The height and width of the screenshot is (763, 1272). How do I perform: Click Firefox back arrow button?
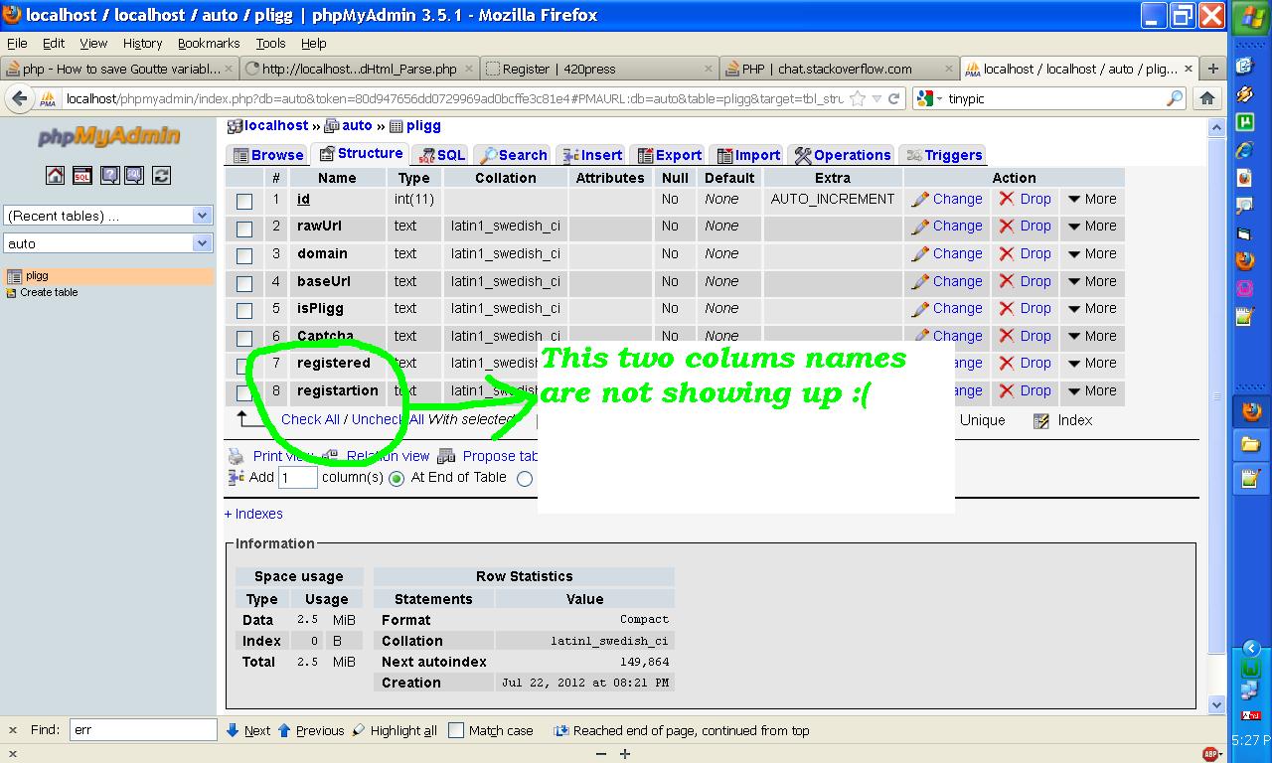click(x=20, y=98)
